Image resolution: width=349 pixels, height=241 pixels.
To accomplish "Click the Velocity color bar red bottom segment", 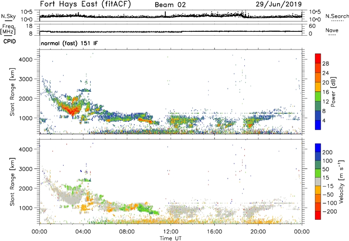I will (x=318, y=215).
